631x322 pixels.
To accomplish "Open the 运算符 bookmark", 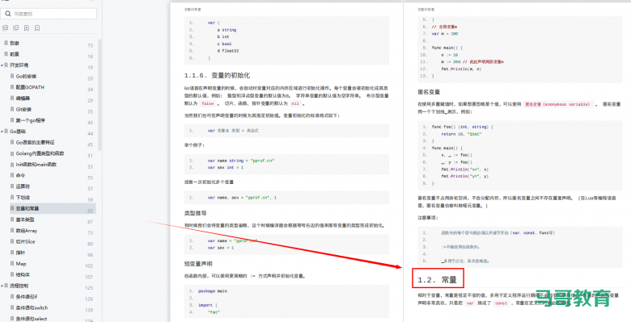I will tap(23, 186).
